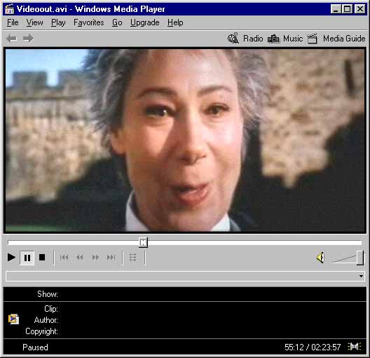Open the Music toolbar button
Screen dimensions: 370x358
click(x=285, y=39)
